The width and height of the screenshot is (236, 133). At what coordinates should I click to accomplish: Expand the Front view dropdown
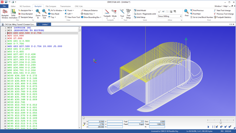pyautogui.click(x=73, y=10)
